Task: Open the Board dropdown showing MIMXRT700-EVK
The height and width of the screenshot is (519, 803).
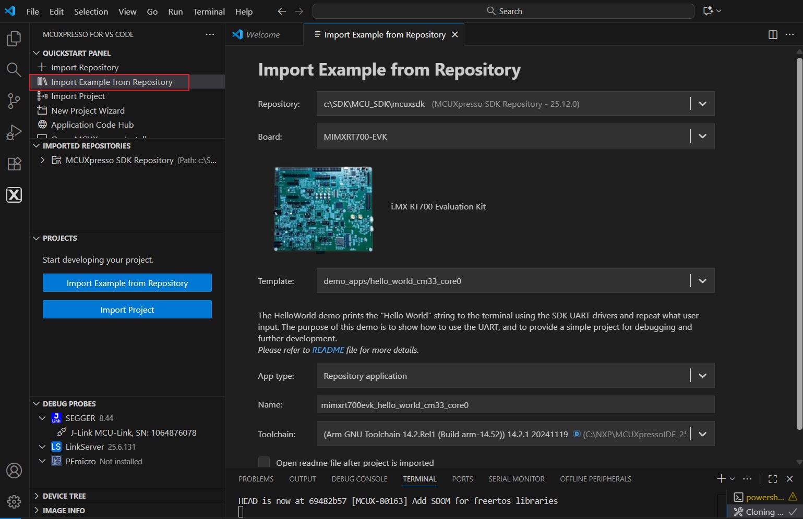Action: tap(702, 137)
